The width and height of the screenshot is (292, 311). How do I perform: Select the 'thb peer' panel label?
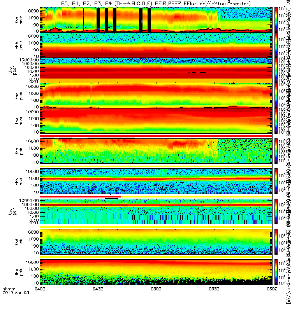[x=19, y=45]
